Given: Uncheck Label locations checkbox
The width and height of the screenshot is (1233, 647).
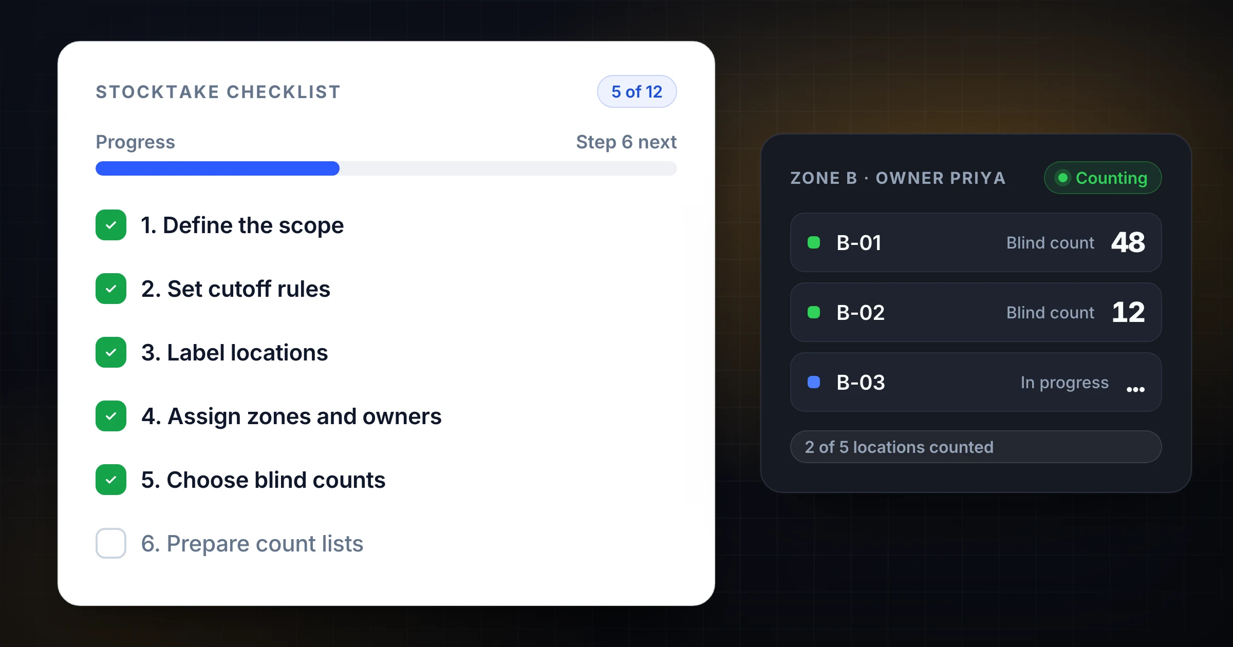Looking at the screenshot, I should click(x=111, y=352).
